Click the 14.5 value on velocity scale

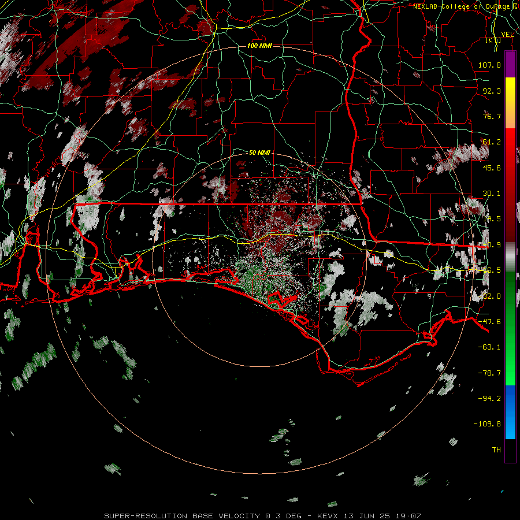[492, 219]
